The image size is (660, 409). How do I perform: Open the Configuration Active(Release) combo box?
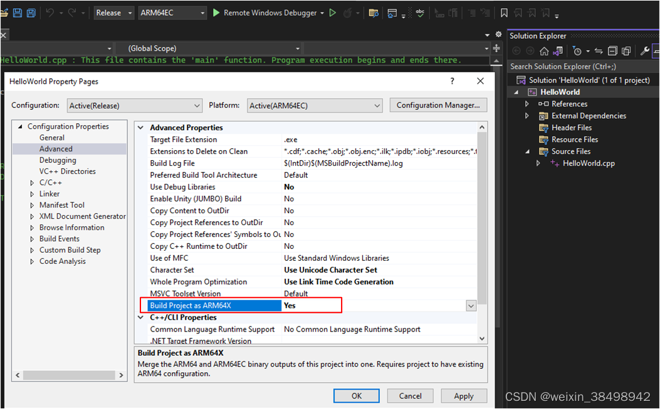pos(134,106)
